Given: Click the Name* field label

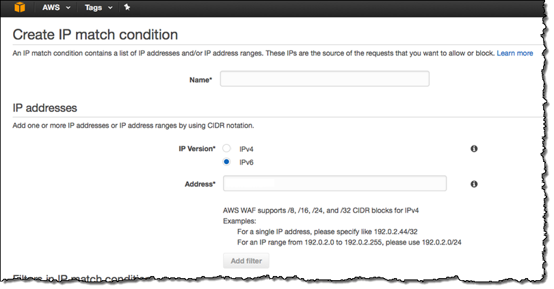Looking at the screenshot, I should click(x=200, y=80).
